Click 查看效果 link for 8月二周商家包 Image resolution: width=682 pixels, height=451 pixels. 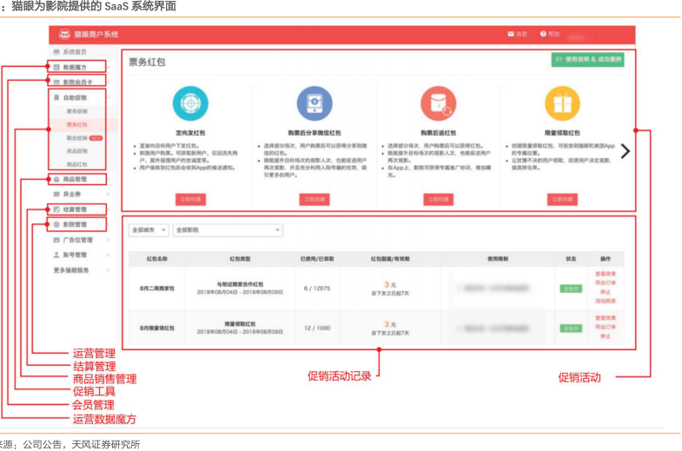(606, 274)
